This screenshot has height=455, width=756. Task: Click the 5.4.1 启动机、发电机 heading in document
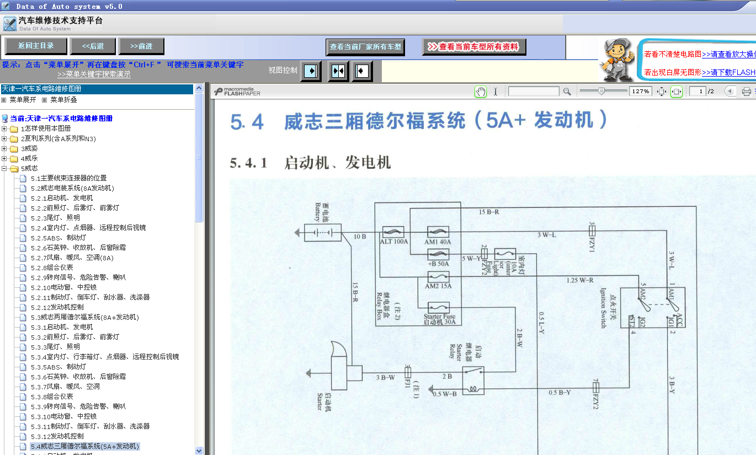tap(311, 163)
